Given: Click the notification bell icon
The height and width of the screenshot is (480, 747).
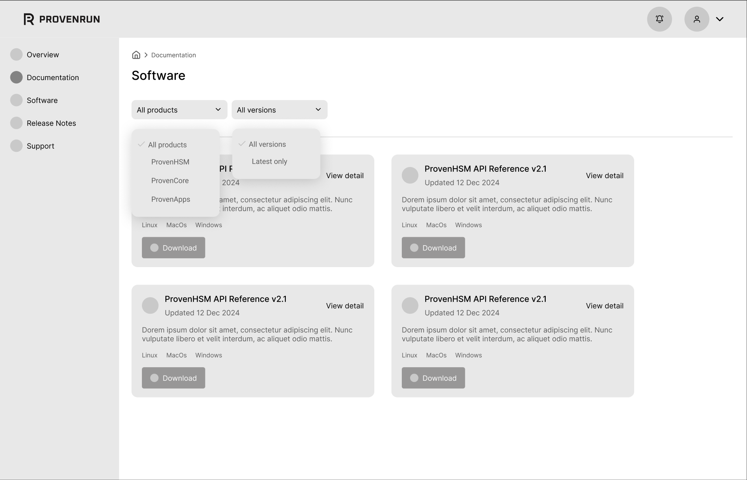Looking at the screenshot, I should [659, 19].
